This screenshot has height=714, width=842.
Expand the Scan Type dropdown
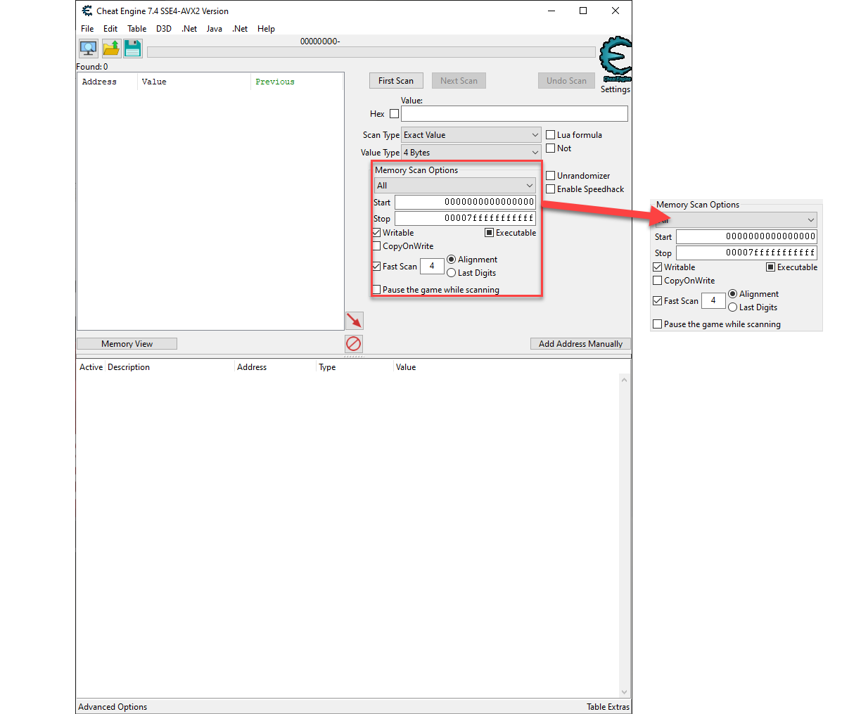click(471, 135)
